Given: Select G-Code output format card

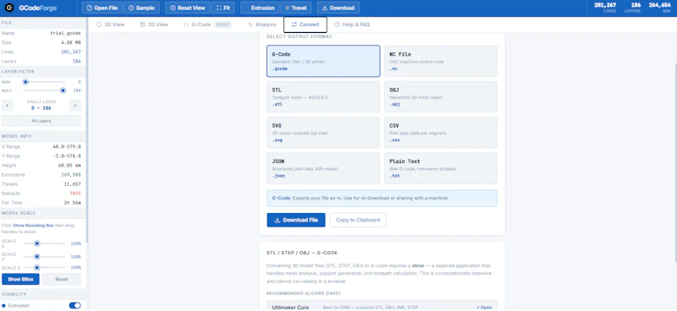Looking at the screenshot, I should [x=323, y=61].
